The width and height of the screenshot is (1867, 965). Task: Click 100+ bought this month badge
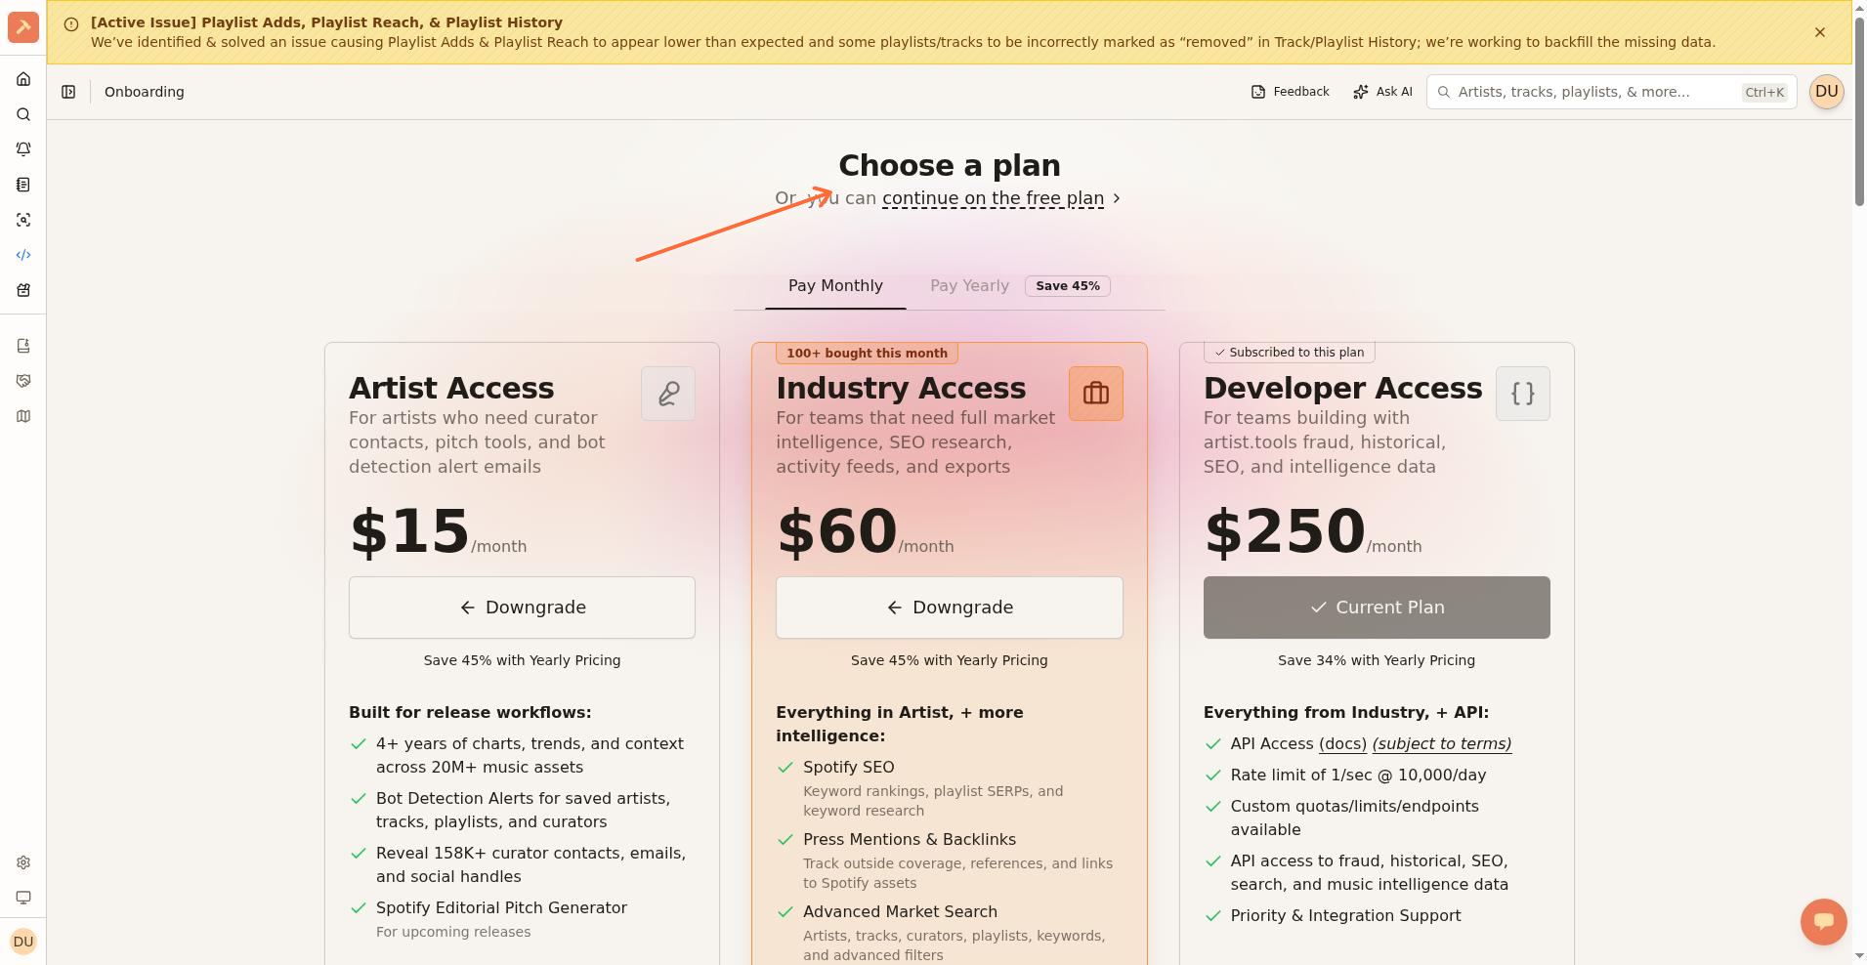[868, 354]
